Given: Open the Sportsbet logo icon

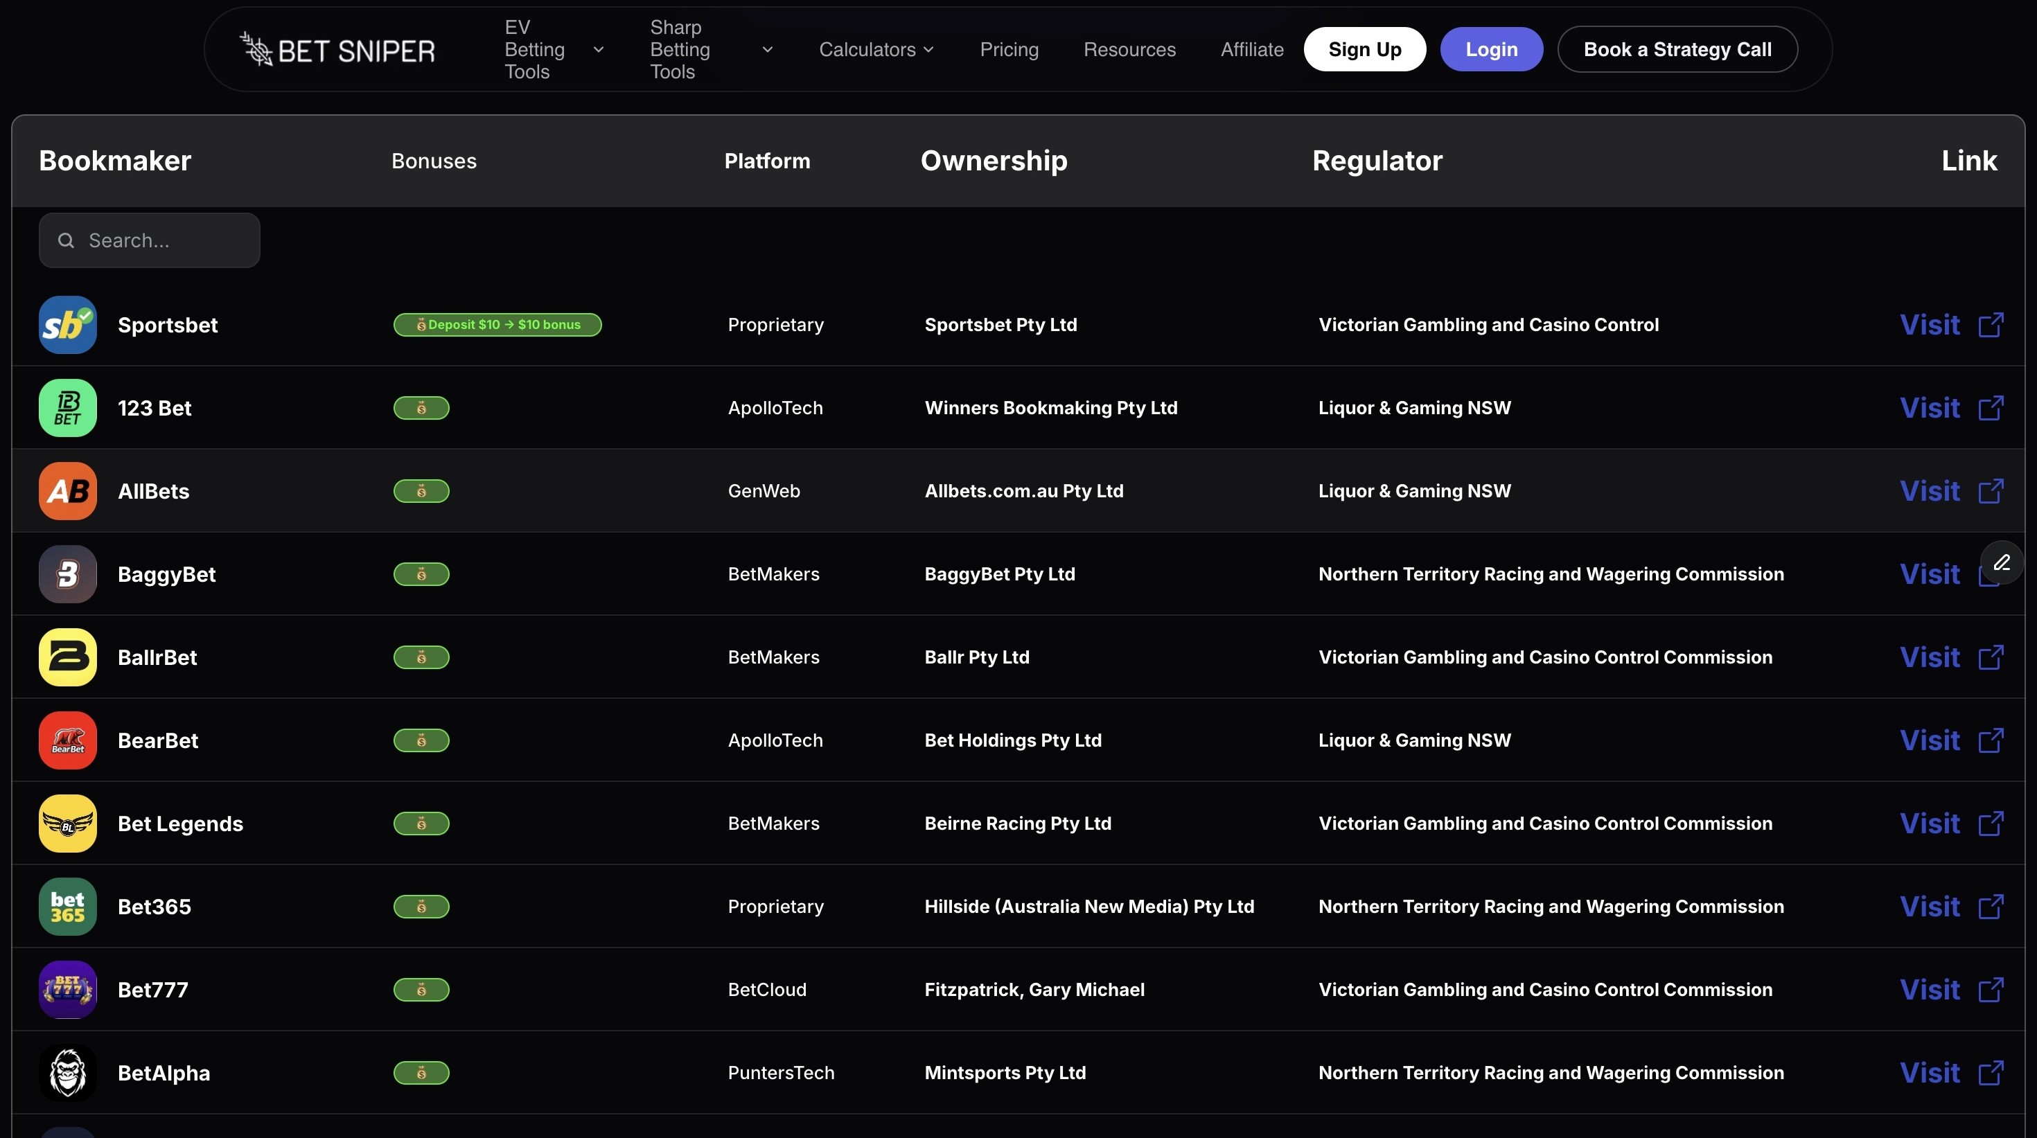Looking at the screenshot, I should 68,325.
